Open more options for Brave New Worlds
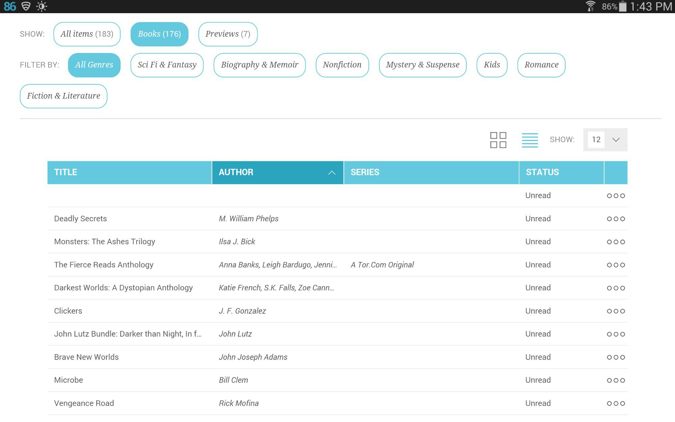This screenshot has height=422, width=675. (x=616, y=357)
